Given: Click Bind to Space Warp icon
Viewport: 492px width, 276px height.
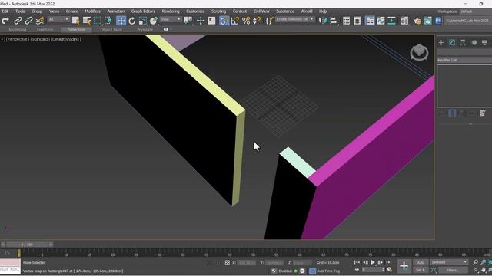Looking at the screenshot, I should 40,21.
